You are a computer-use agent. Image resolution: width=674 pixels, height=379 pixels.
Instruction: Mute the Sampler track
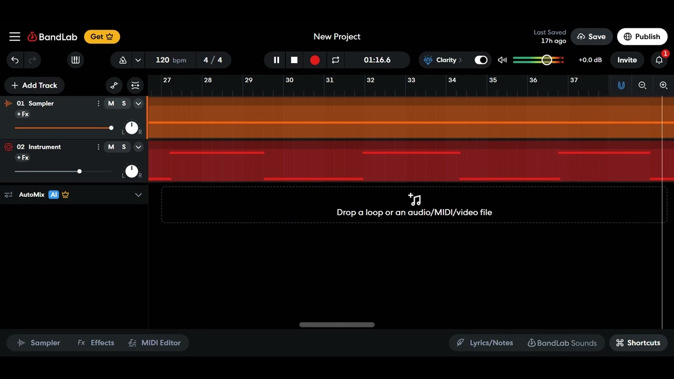[111, 104]
